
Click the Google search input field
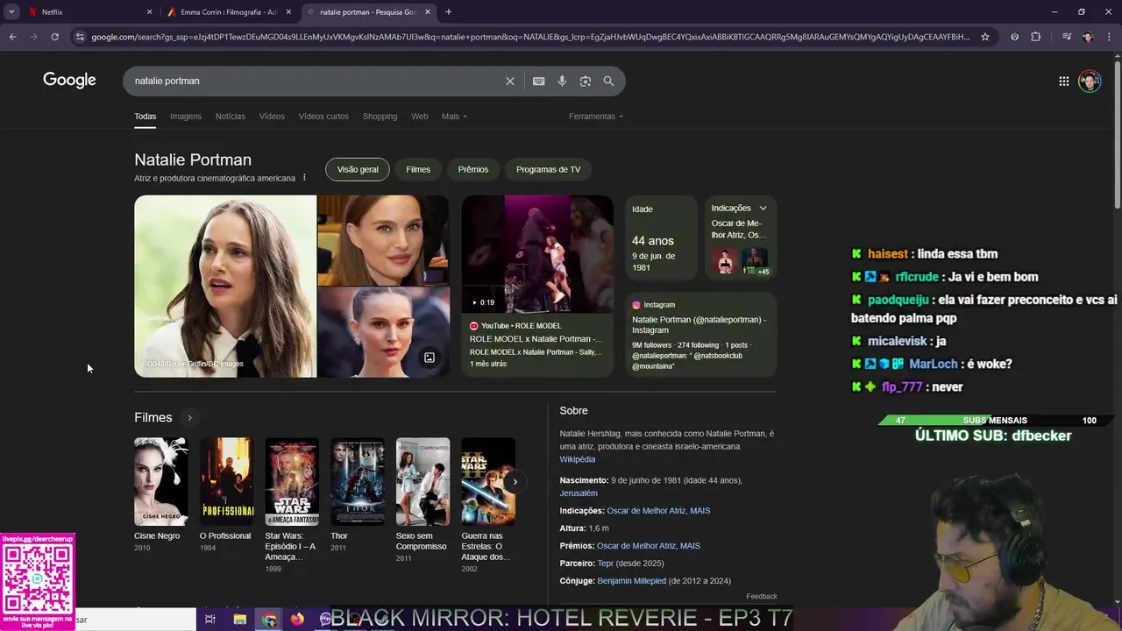(x=316, y=81)
